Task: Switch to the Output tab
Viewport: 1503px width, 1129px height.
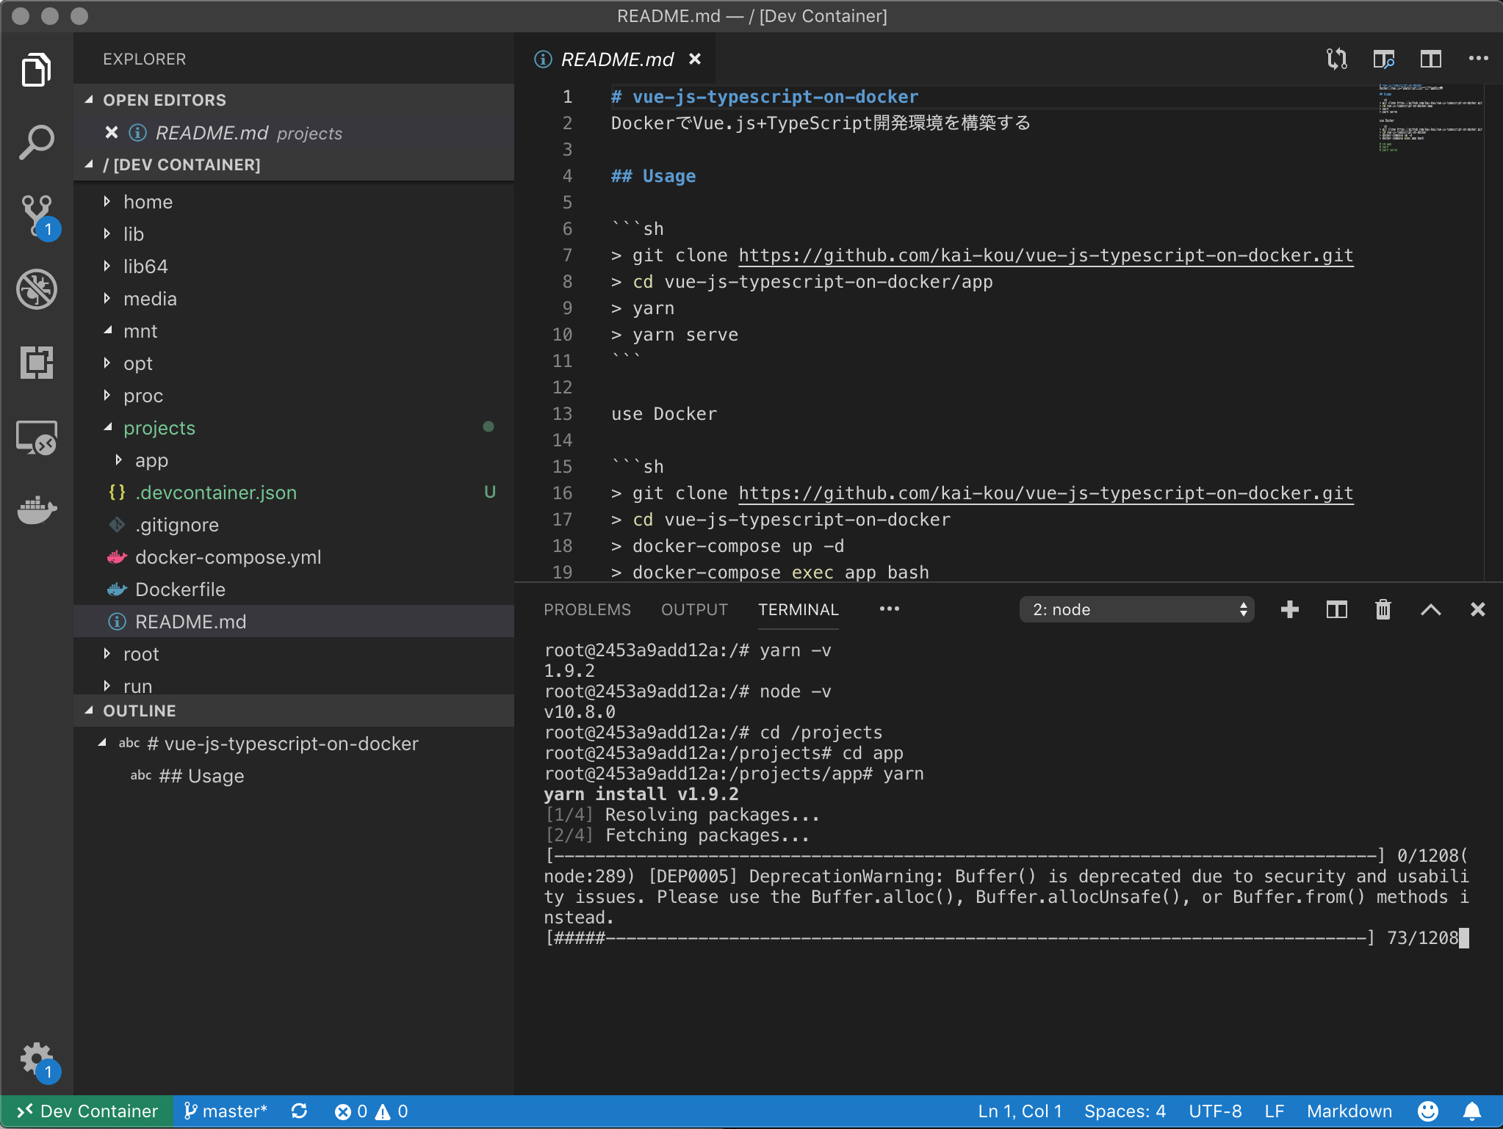Action: [x=694, y=609]
